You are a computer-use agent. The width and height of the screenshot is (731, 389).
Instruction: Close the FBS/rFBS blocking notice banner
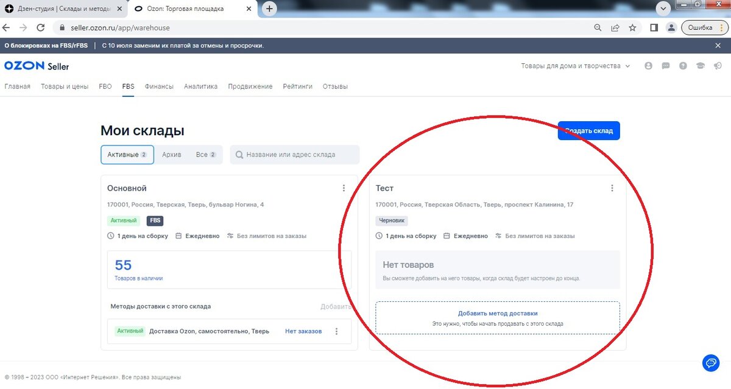point(718,46)
